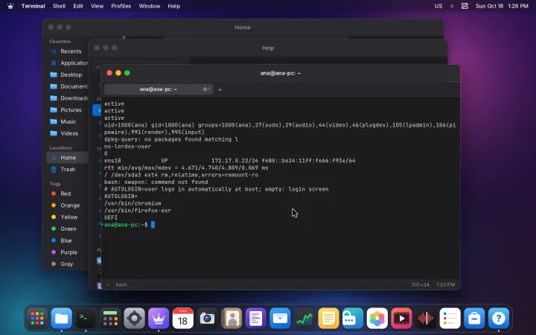Open the green stocks chart dock icon
The height and width of the screenshot is (335, 536).
click(304, 319)
